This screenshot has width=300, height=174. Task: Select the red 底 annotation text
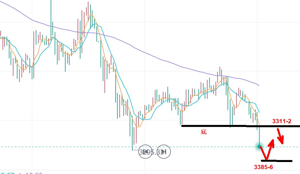204,132
